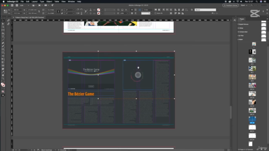Select the pages 10-11 spread thumbnail

pyautogui.click(x=252, y=85)
